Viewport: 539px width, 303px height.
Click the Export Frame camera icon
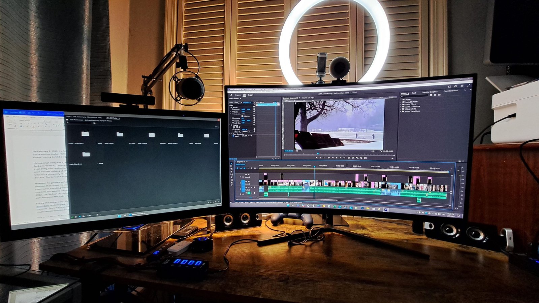pos(361,158)
